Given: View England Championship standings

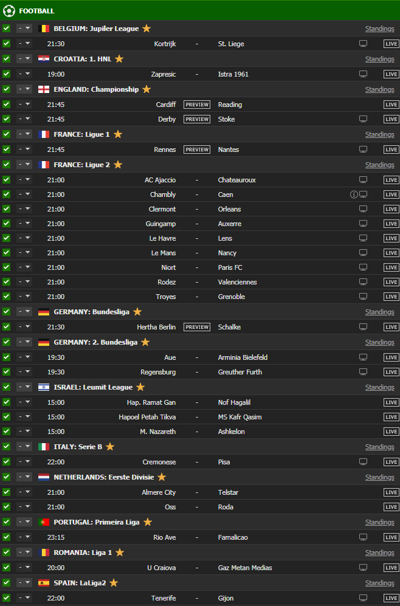Looking at the screenshot, I should (379, 90).
